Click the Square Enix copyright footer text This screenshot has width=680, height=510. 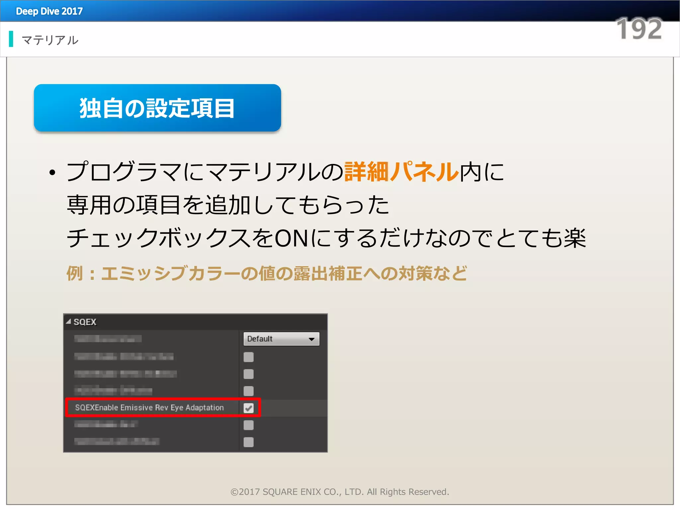tap(340, 492)
